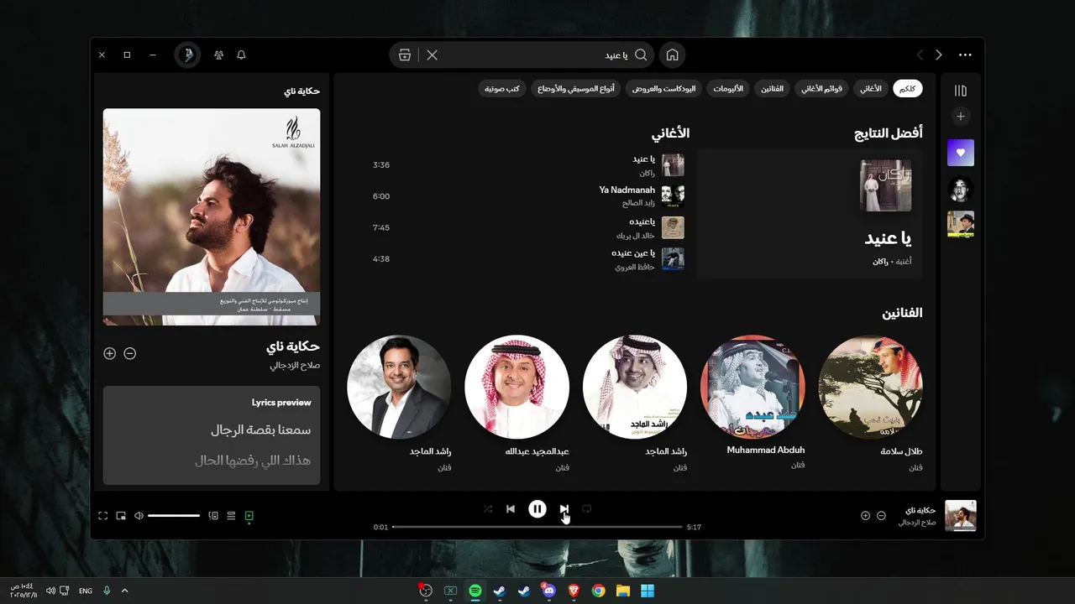Pause the current song

click(x=537, y=508)
